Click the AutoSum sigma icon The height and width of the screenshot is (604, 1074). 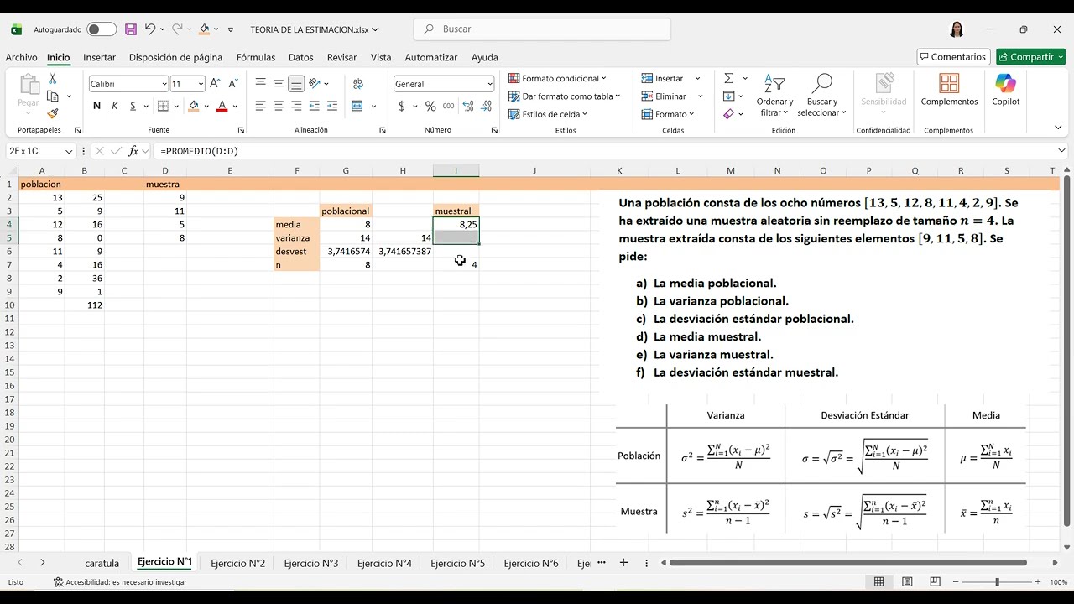click(x=729, y=78)
